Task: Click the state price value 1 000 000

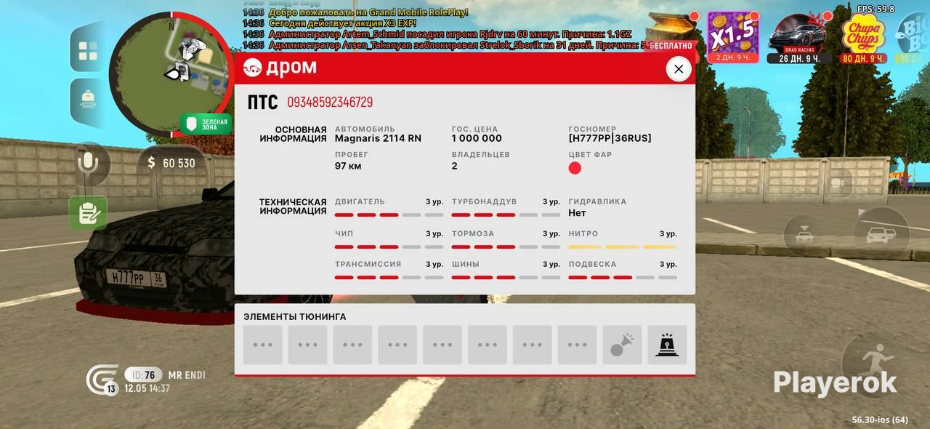Action: click(477, 138)
